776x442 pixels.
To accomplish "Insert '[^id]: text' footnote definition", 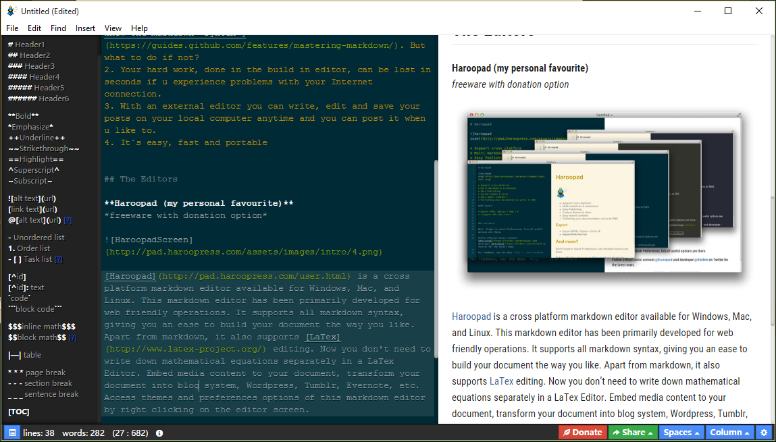I will pos(26,287).
